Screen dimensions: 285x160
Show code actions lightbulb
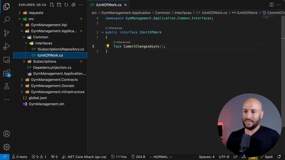pyautogui.click(x=108, y=46)
